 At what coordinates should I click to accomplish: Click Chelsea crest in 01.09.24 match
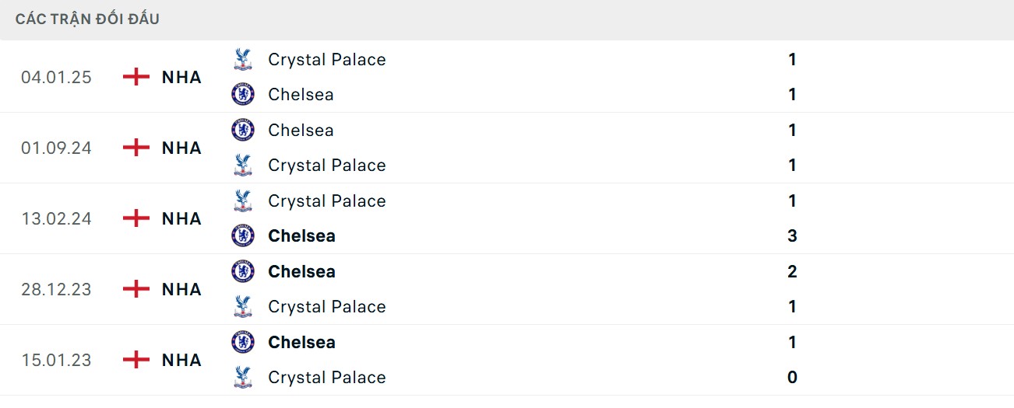[x=243, y=131]
